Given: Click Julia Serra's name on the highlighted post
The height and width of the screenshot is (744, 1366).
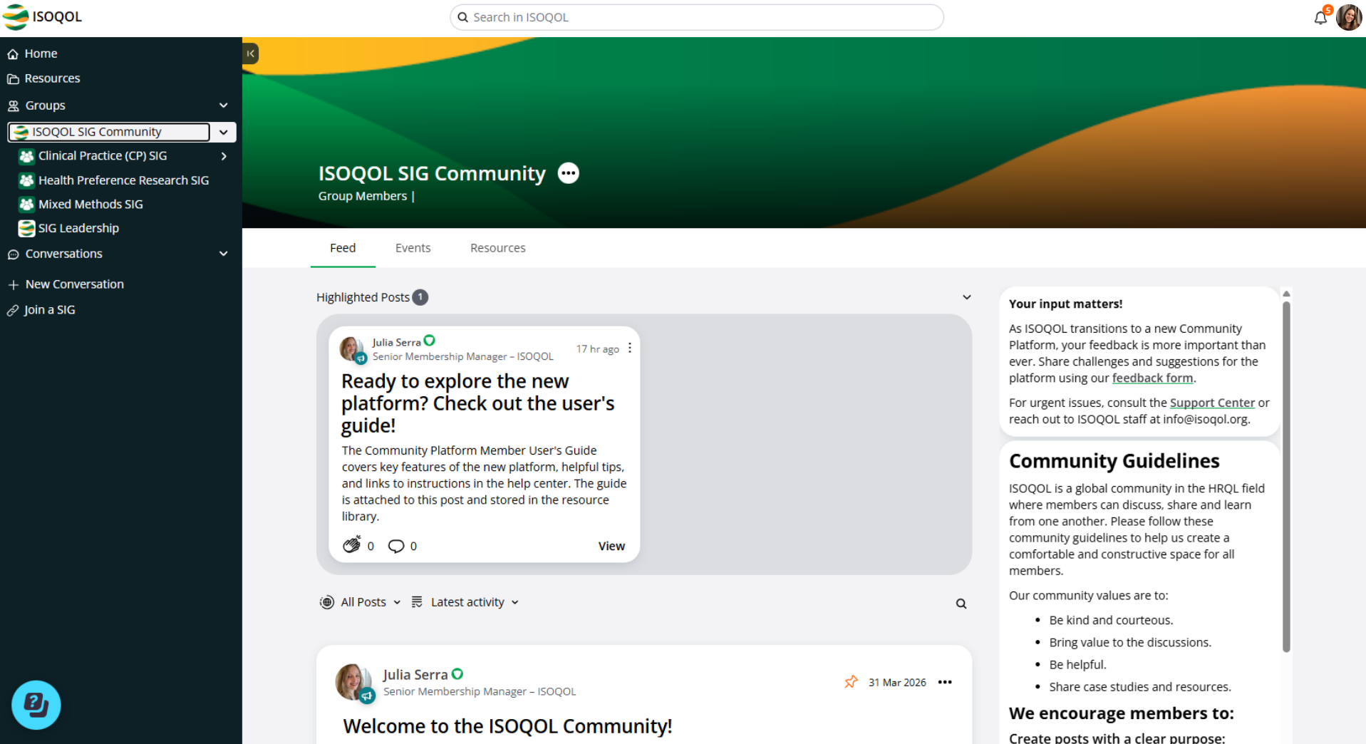Looking at the screenshot, I should pos(396,343).
